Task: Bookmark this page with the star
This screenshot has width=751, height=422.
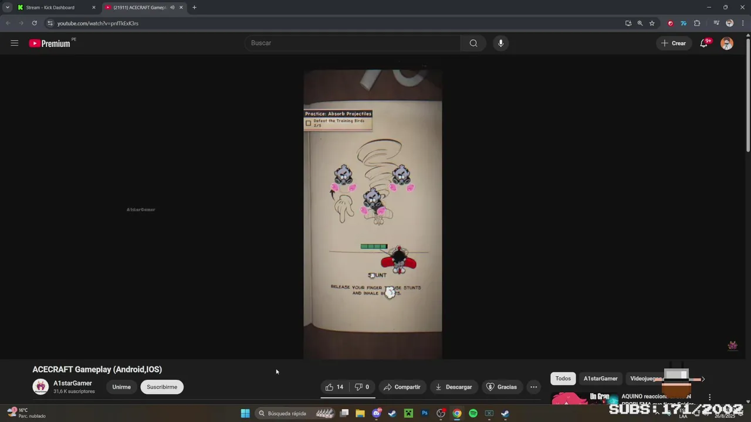Action: point(652,23)
